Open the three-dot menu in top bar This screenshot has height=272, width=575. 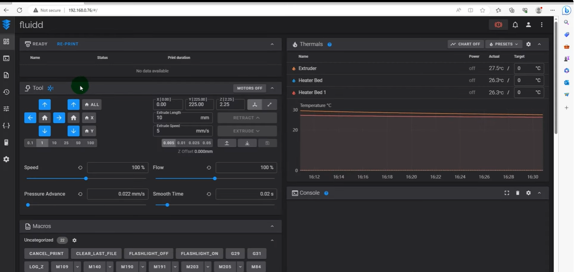[x=542, y=25]
